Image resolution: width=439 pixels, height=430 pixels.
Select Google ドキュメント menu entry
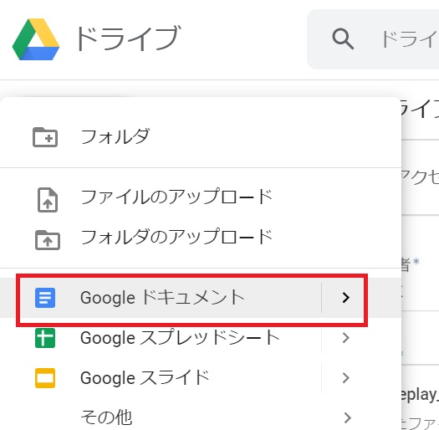click(161, 298)
